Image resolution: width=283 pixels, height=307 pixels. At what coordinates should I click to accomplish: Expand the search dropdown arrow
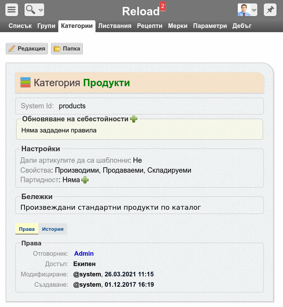coord(41,10)
